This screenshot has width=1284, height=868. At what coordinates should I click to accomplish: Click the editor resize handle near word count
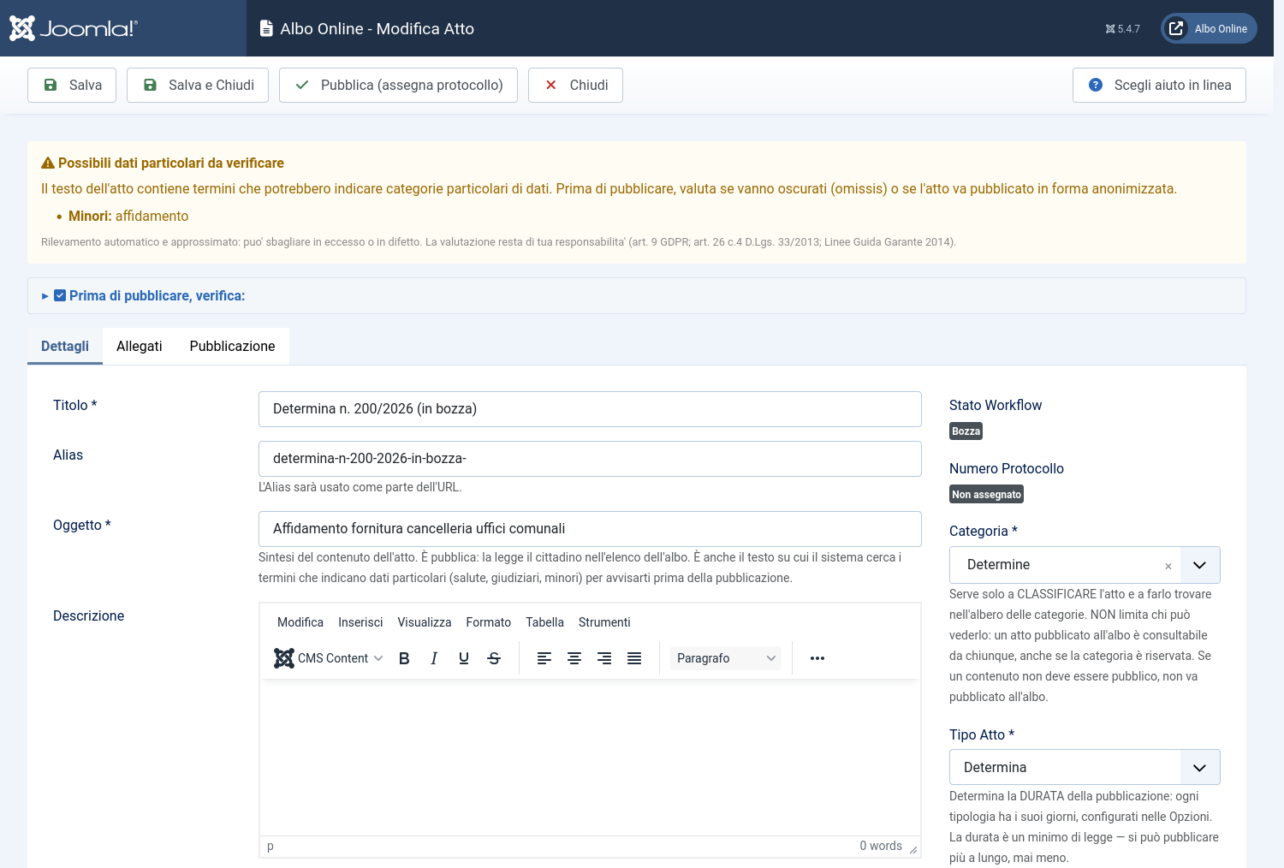tap(913, 849)
